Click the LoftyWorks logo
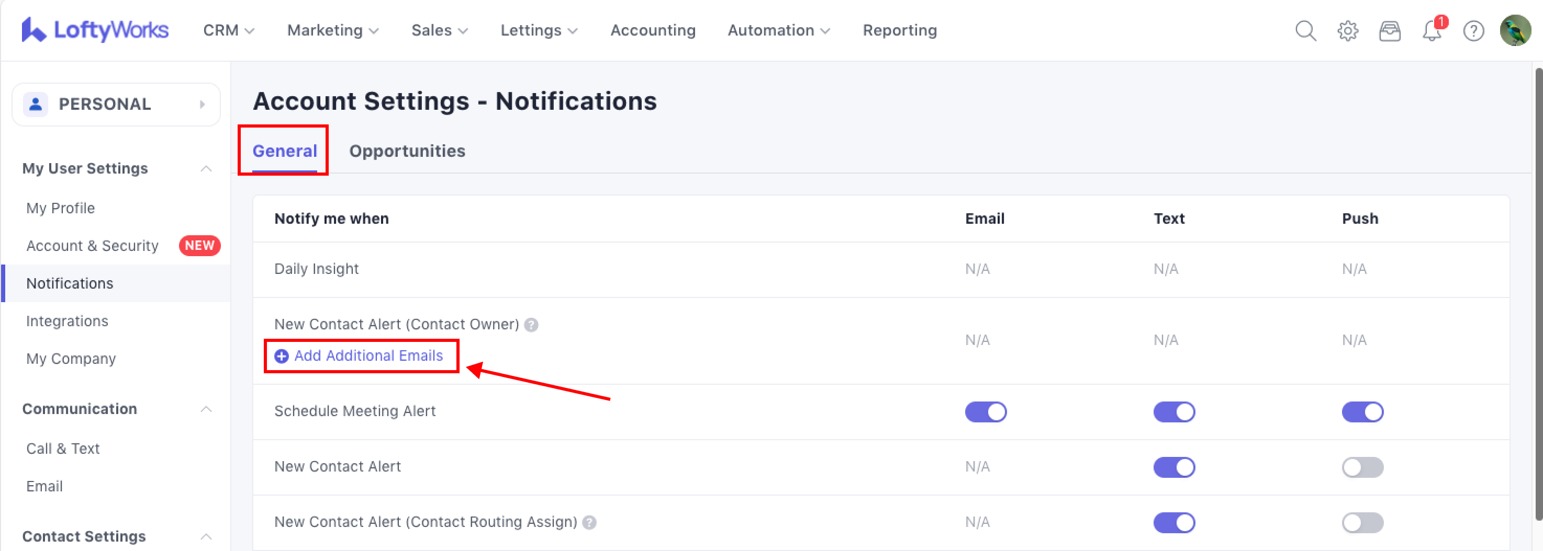This screenshot has height=551, width=1543. click(x=95, y=30)
